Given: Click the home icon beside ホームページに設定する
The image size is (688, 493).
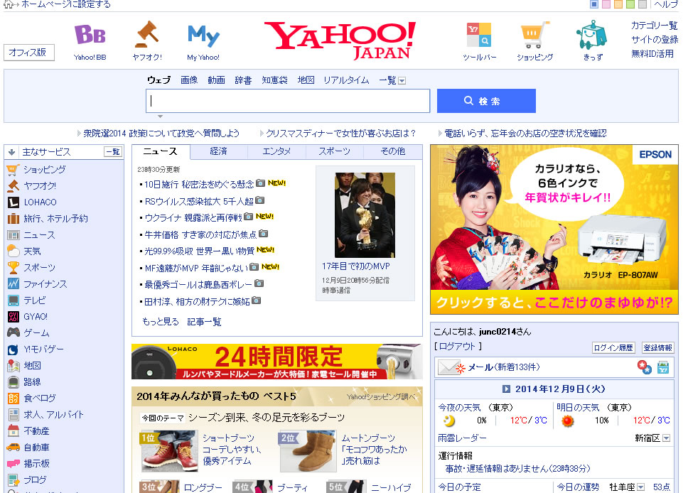Looking at the screenshot, I should [x=7, y=4].
